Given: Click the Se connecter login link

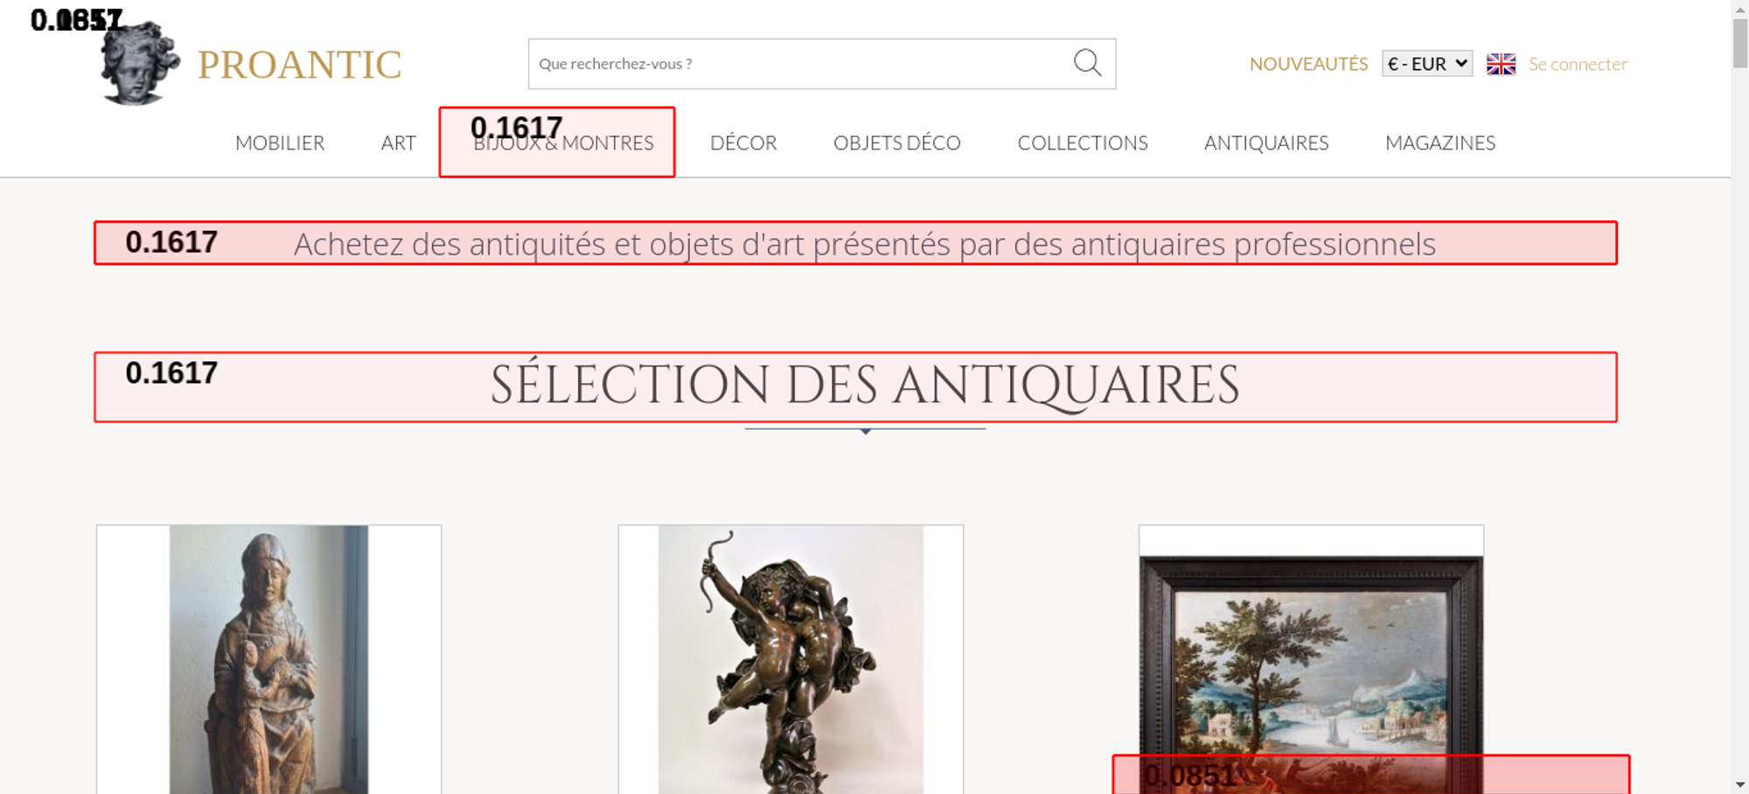Looking at the screenshot, I should [1578, 64].
